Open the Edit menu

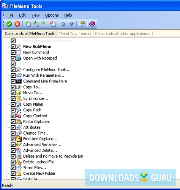pyautogui.click(x=22, y=15)
